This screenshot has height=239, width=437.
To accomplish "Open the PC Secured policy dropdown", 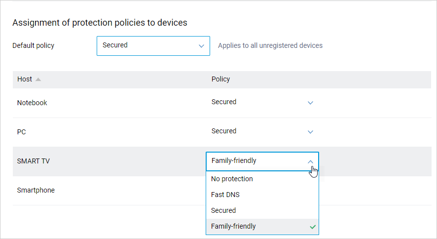I will (x=256, y=131).
